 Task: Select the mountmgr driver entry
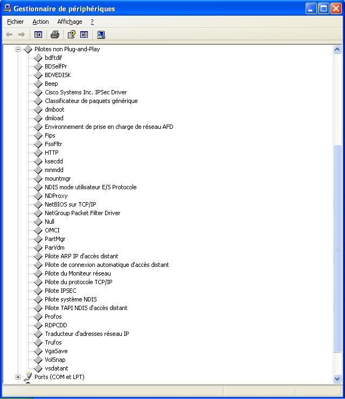pos(58,178)
